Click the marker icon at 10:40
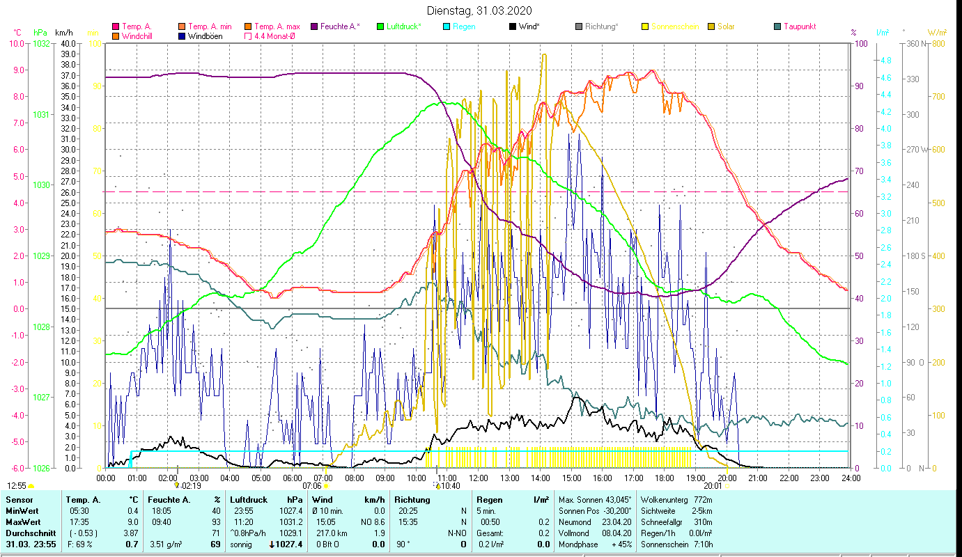The height and width of the screenshot is (557, 962). point(437,485)
